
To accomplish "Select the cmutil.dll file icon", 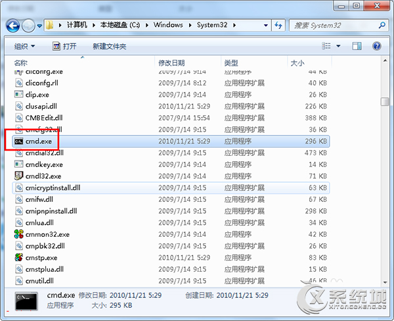I will (19, 281).
